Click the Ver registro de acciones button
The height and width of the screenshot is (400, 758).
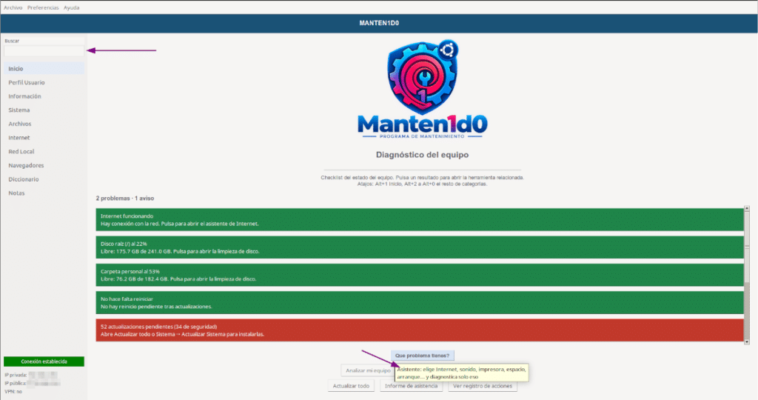point(483,386)
